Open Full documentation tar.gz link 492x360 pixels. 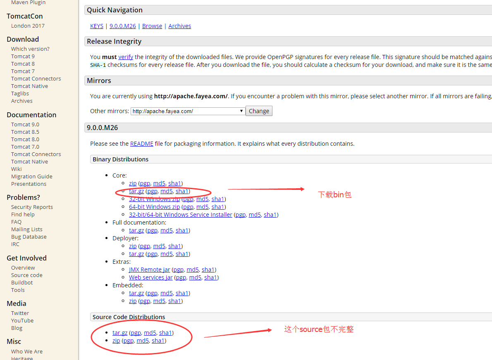click(136, 230)
